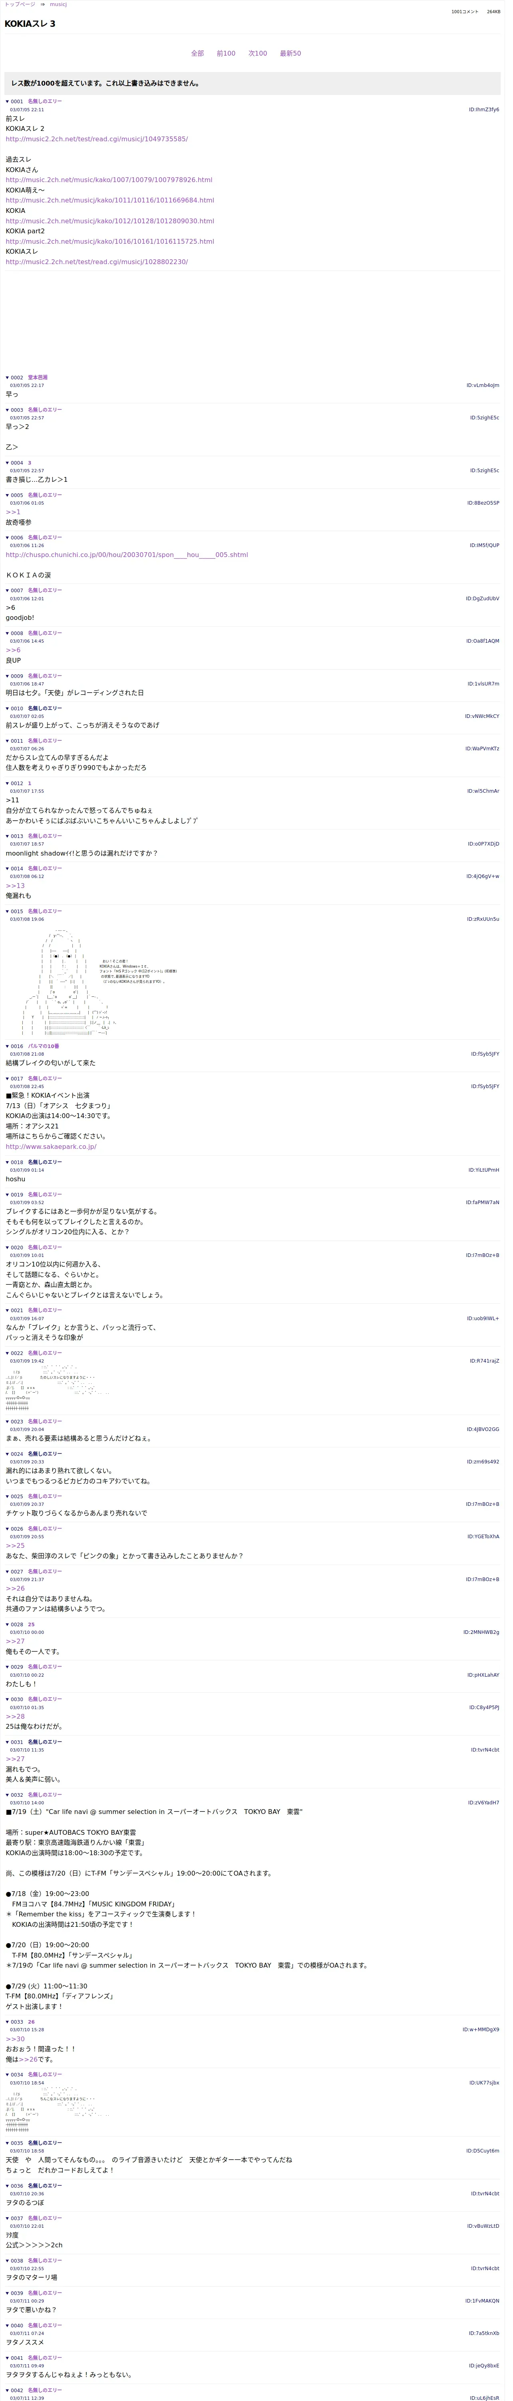Select post number 0012
This screenshot has width=513, height=2401.
[x=17, y=783]
